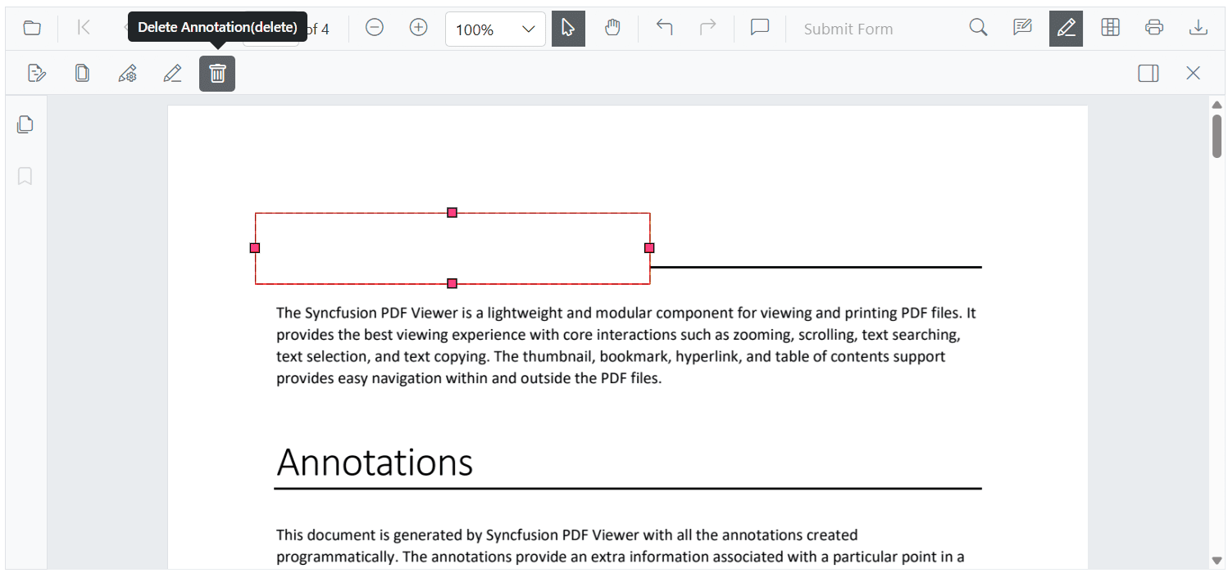Toggle the bookmarks panel
Screen dimensions: 1228x573
click(x=25, y=176)
